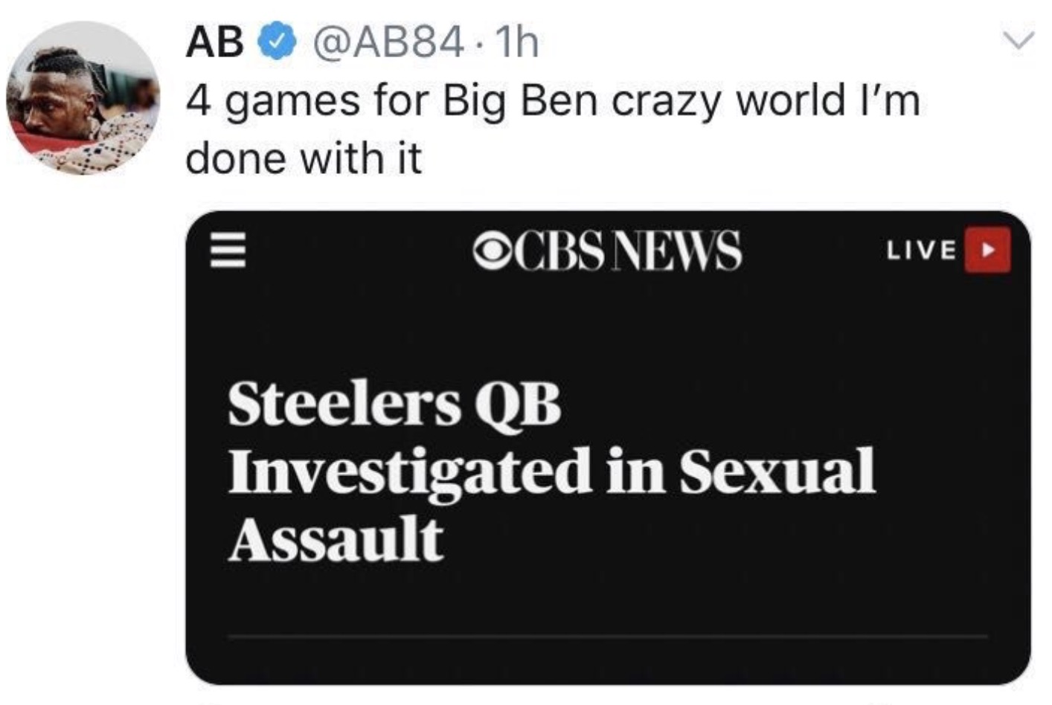This screenshot has height=705, width=1052.
Task: Click the divider line below headline
Action: click(607, 637)
